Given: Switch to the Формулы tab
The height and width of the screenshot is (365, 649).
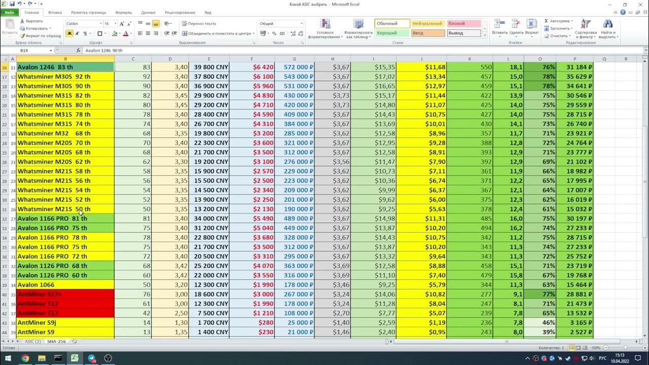Looking at the screenshot, I should pyautogui.click(x=124, y=12).
